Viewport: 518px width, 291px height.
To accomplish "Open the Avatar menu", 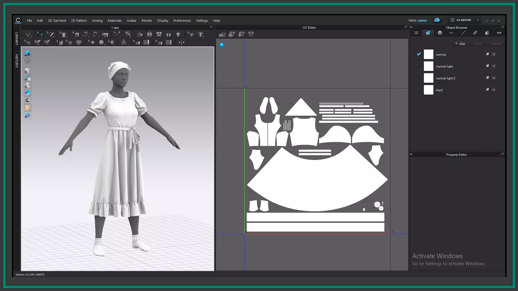I will [132, 20].
